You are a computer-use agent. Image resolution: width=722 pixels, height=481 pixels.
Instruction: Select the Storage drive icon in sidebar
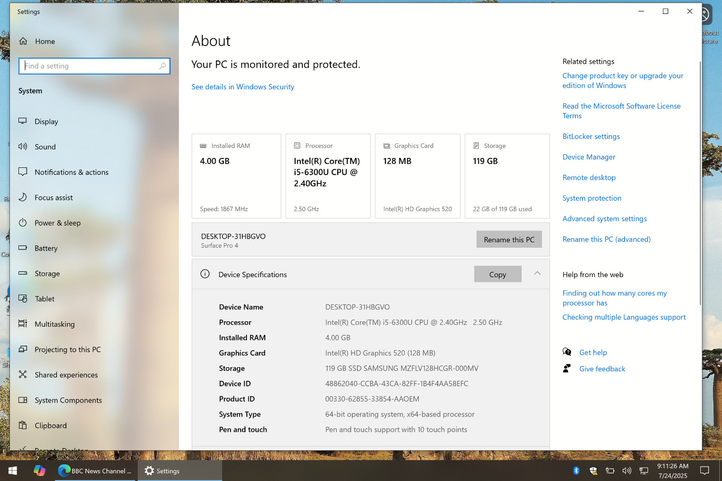point(23,273)
